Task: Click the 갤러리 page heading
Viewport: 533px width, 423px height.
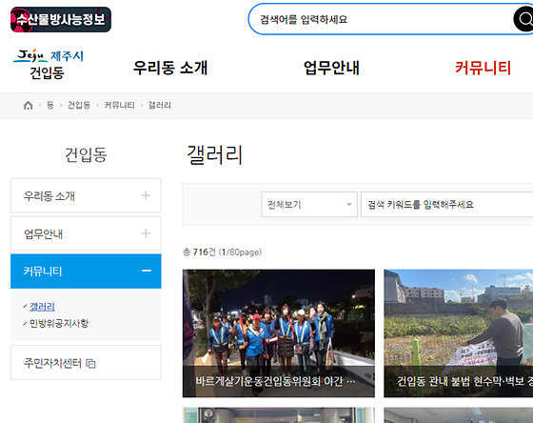Action: (x=214, y=155)
